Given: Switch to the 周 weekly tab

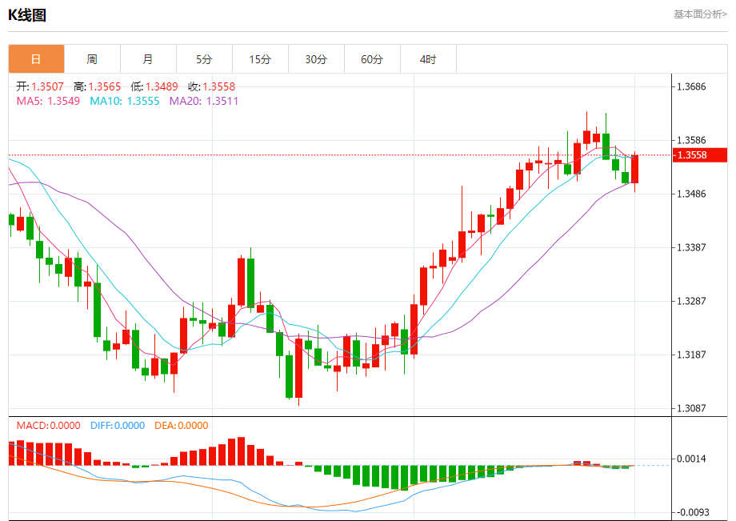Looking at the screenshot, I should [x=92, y=59].
